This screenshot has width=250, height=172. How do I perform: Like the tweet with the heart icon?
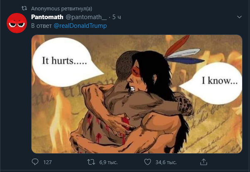coord(147,162)
